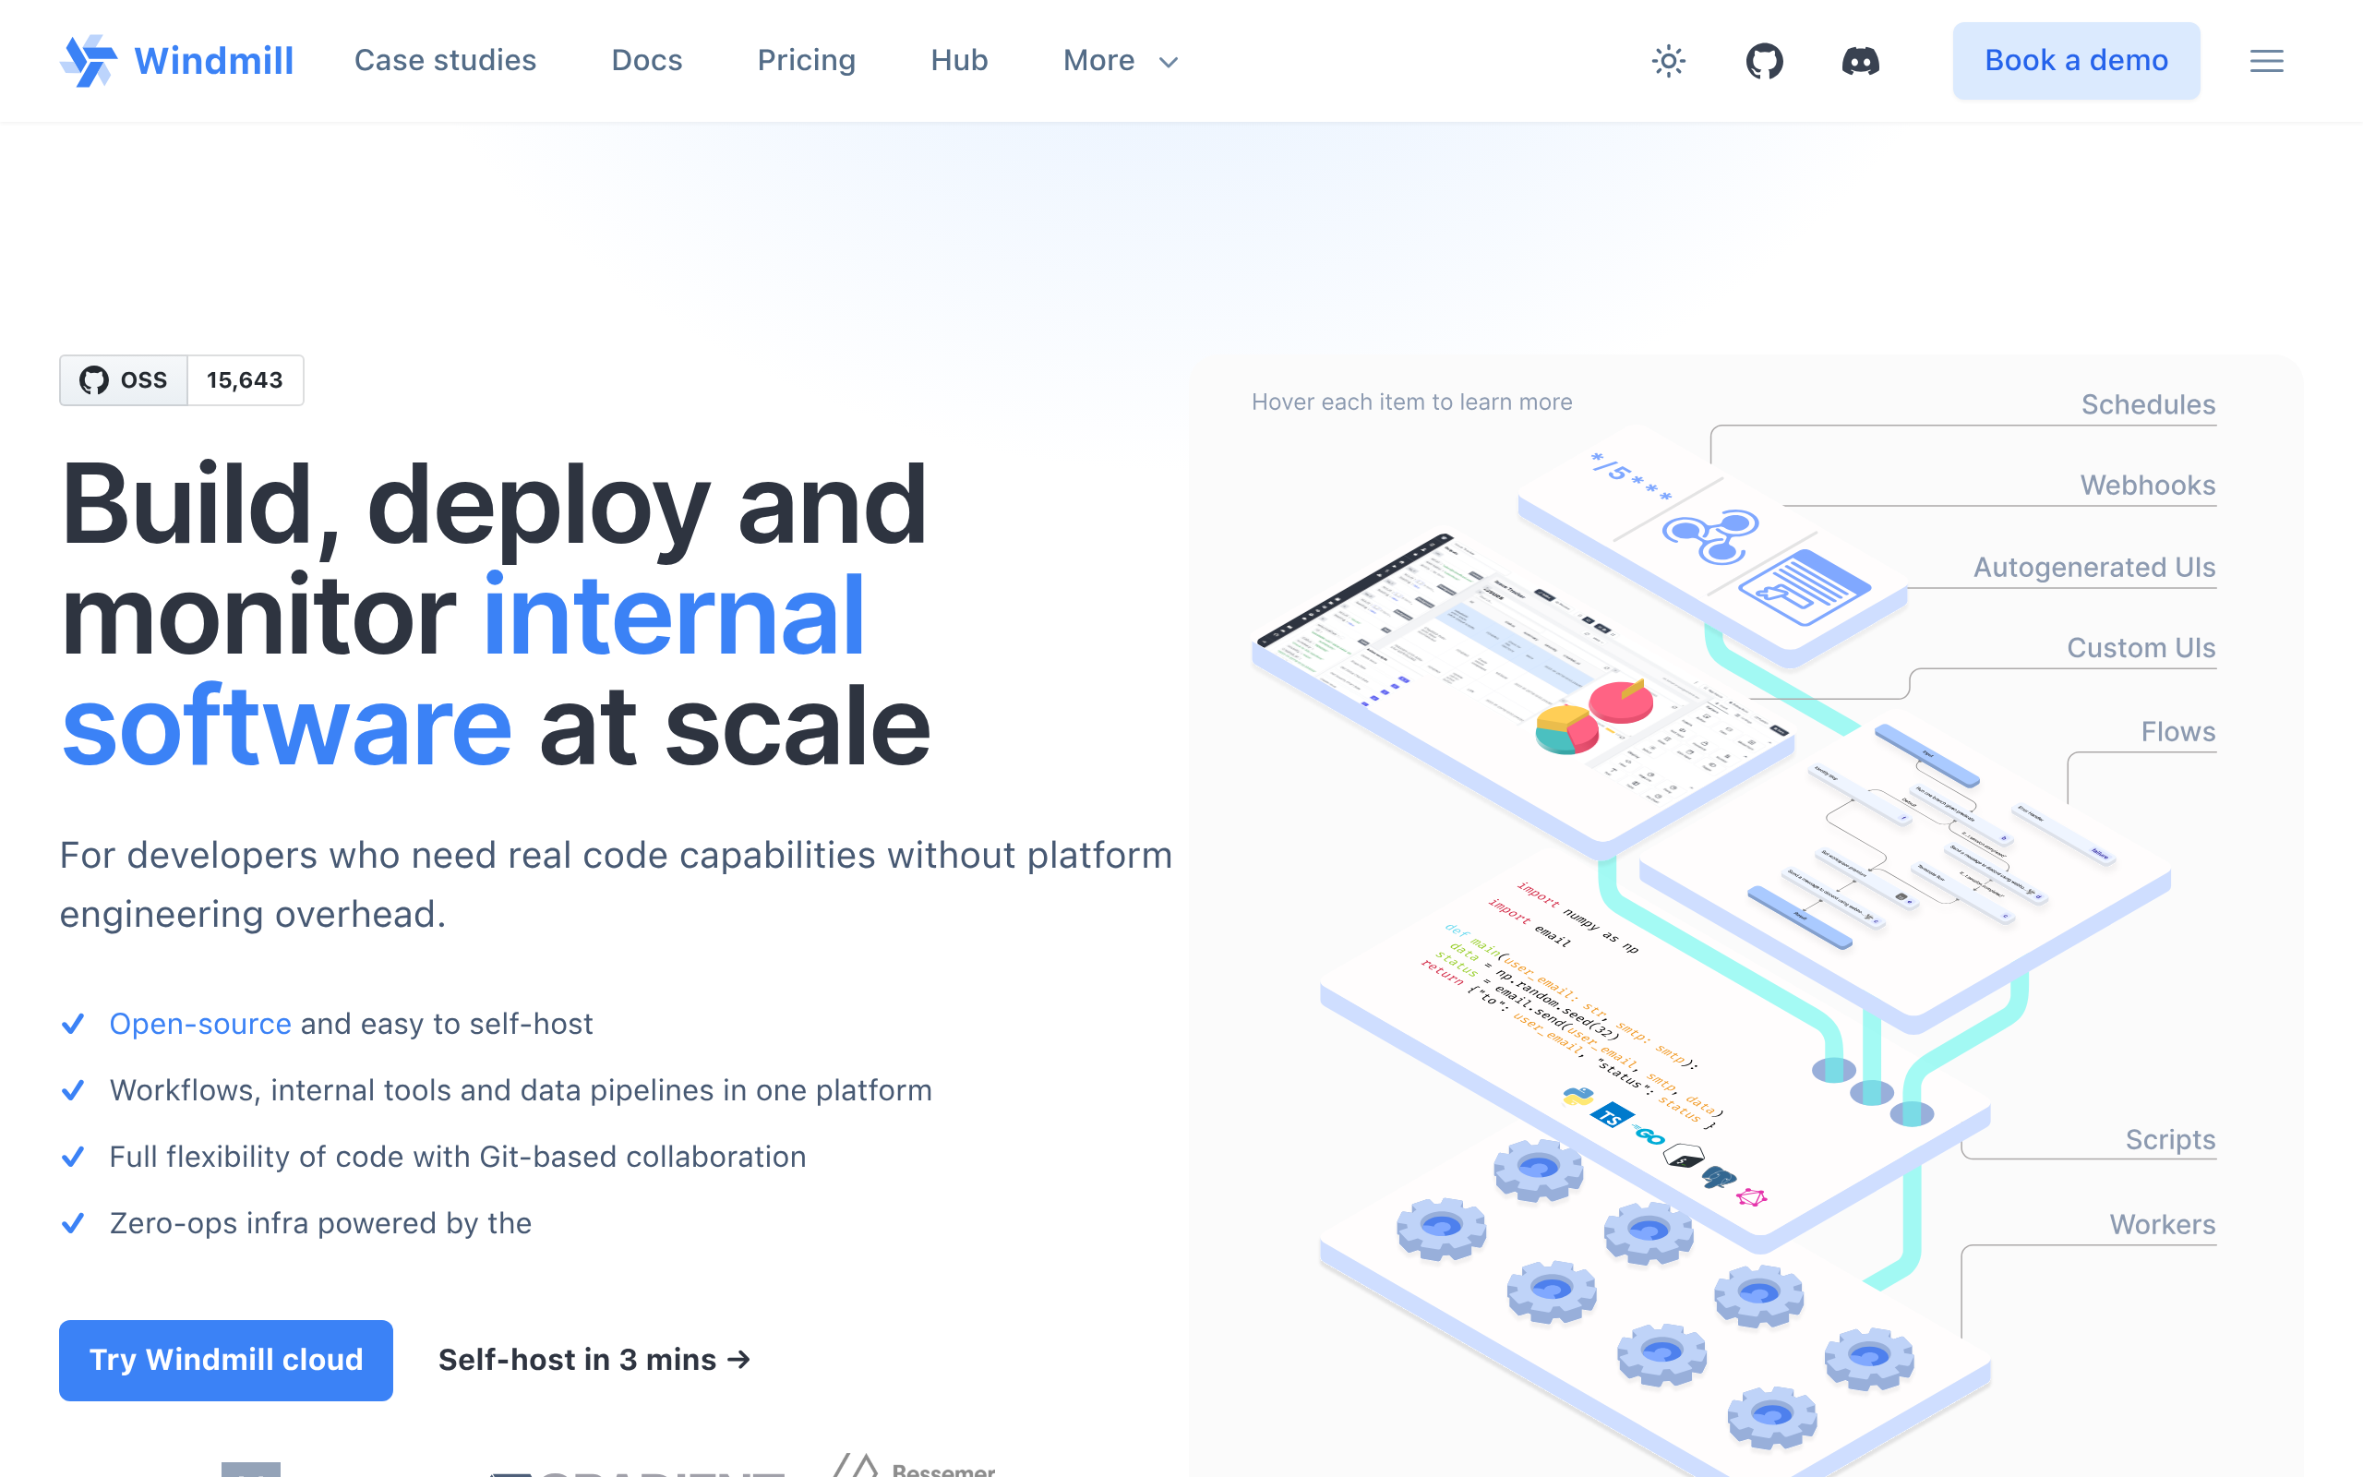The image size is (2363, 1477).
Task: Click the chevron next to More
Action: point(1168,63)
